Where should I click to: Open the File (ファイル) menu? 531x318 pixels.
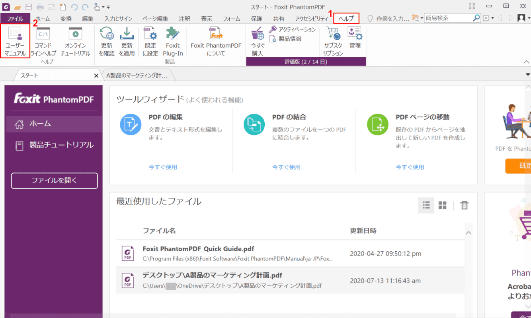15,18
